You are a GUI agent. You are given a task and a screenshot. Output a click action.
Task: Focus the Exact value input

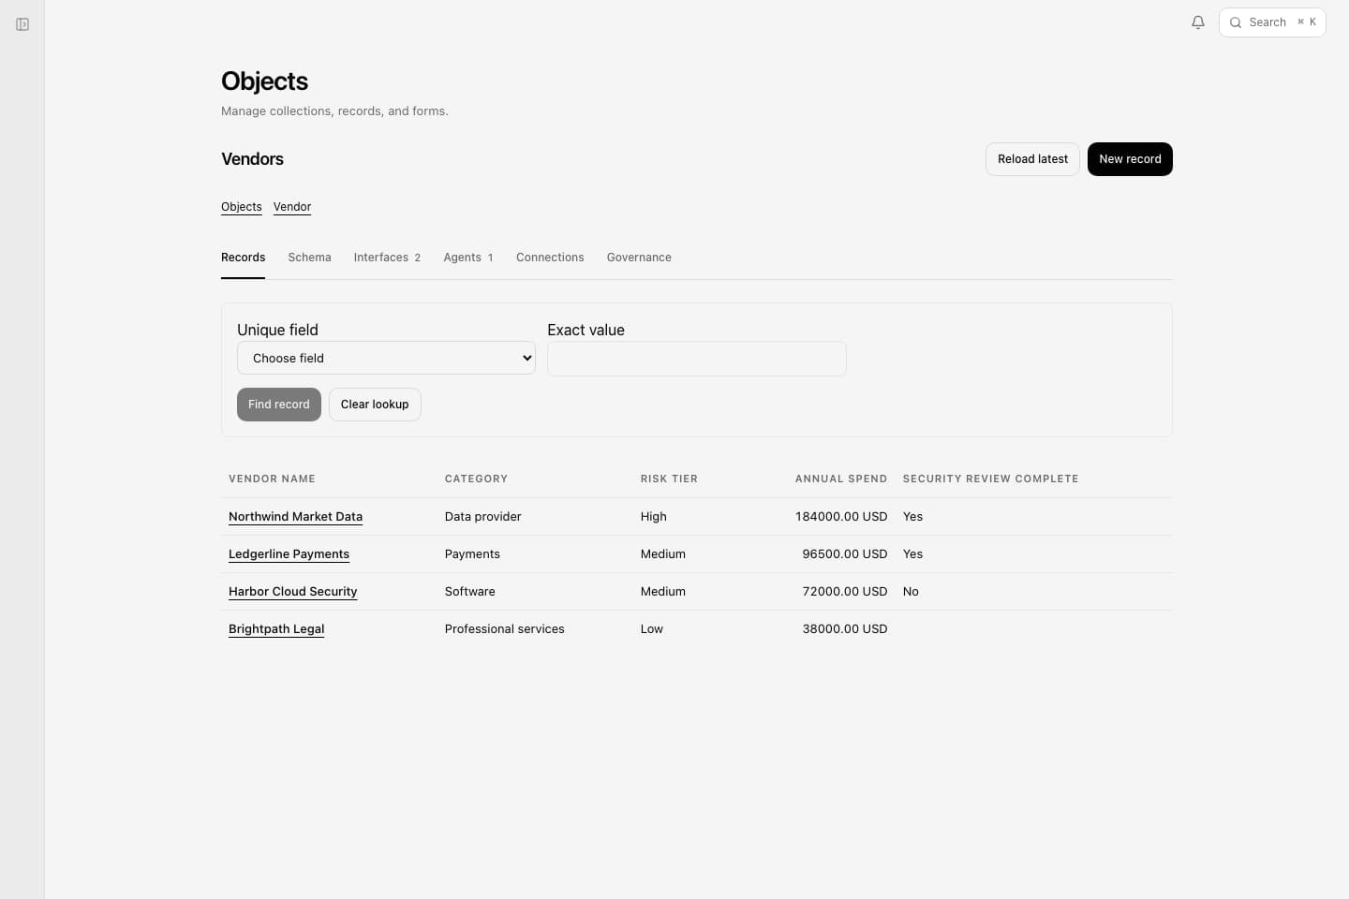click(697, 359)
